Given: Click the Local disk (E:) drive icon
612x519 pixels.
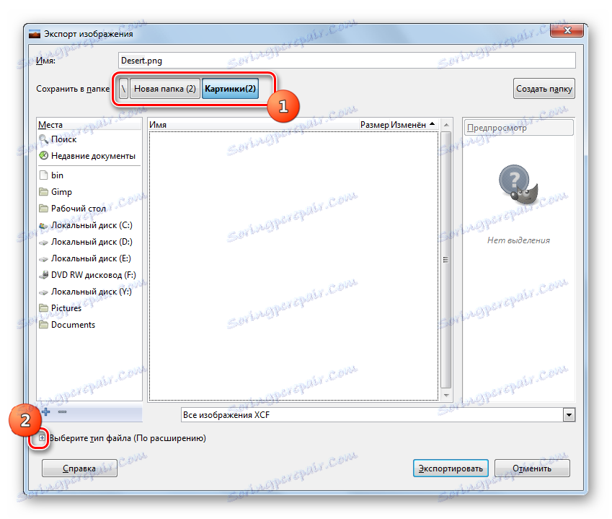Looking at the screenshot, I should pyautogui.click(x=44, y=258).
